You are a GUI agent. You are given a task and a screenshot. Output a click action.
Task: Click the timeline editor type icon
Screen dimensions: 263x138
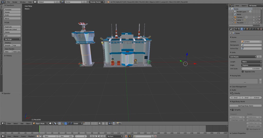(x=3, y=136)
